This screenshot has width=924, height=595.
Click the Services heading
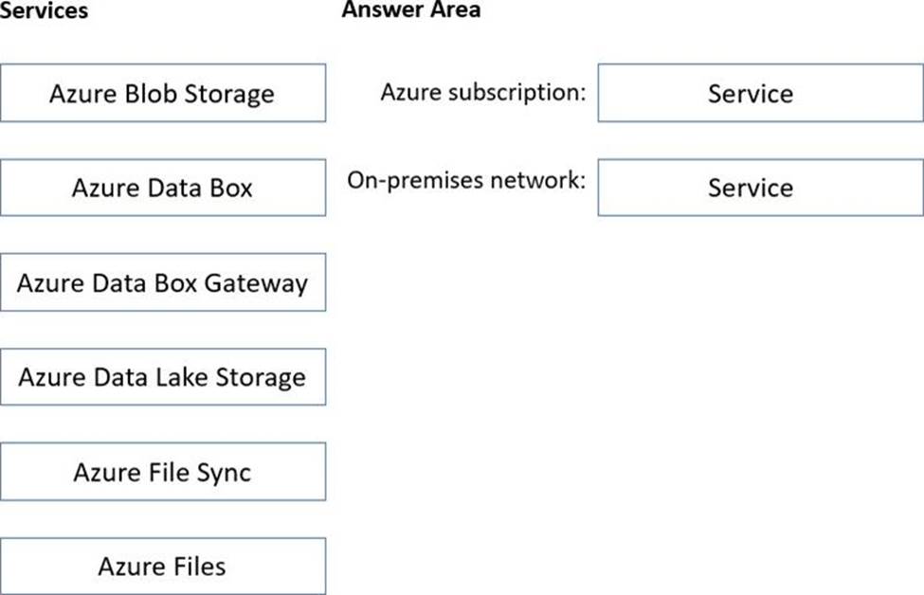(x=45, y=10)
